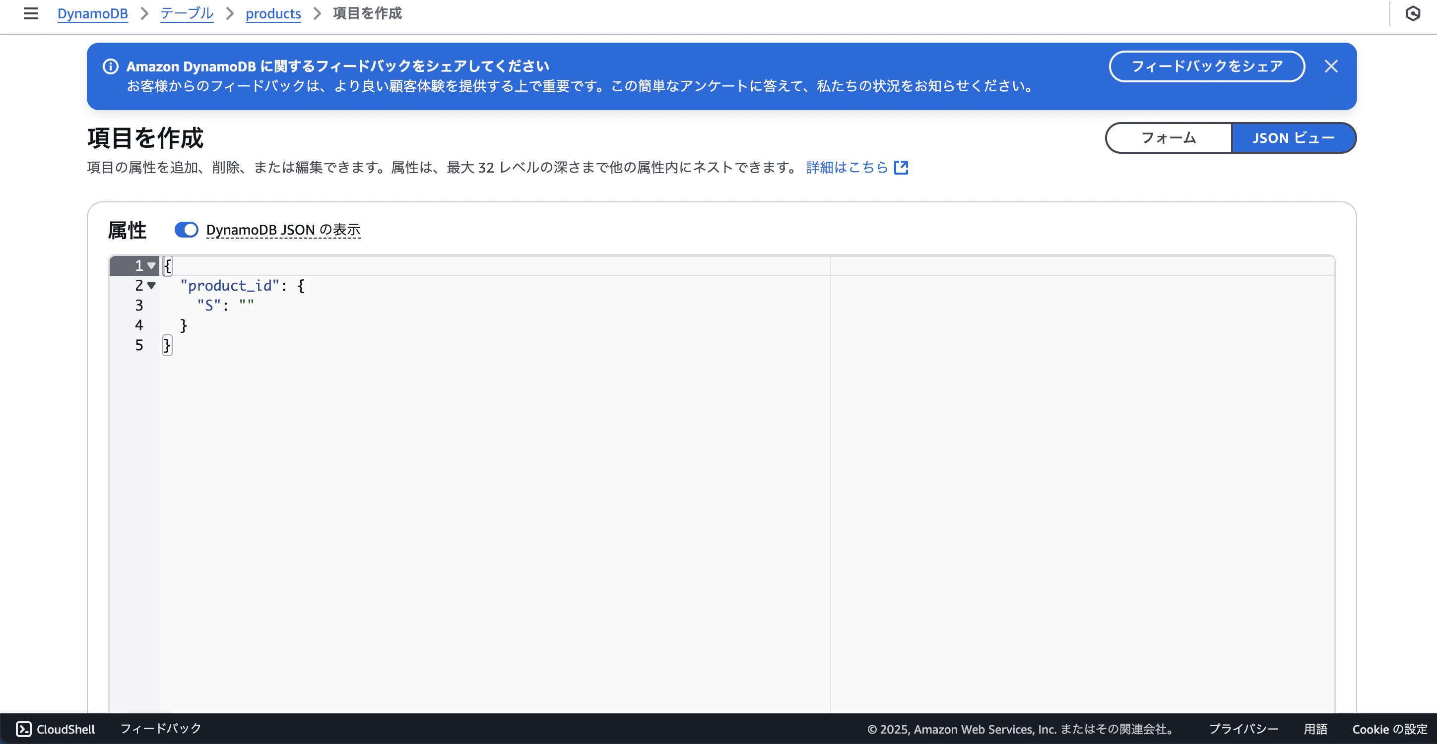Collapse the product_id object fold arrow

click(x=151, y=286)
